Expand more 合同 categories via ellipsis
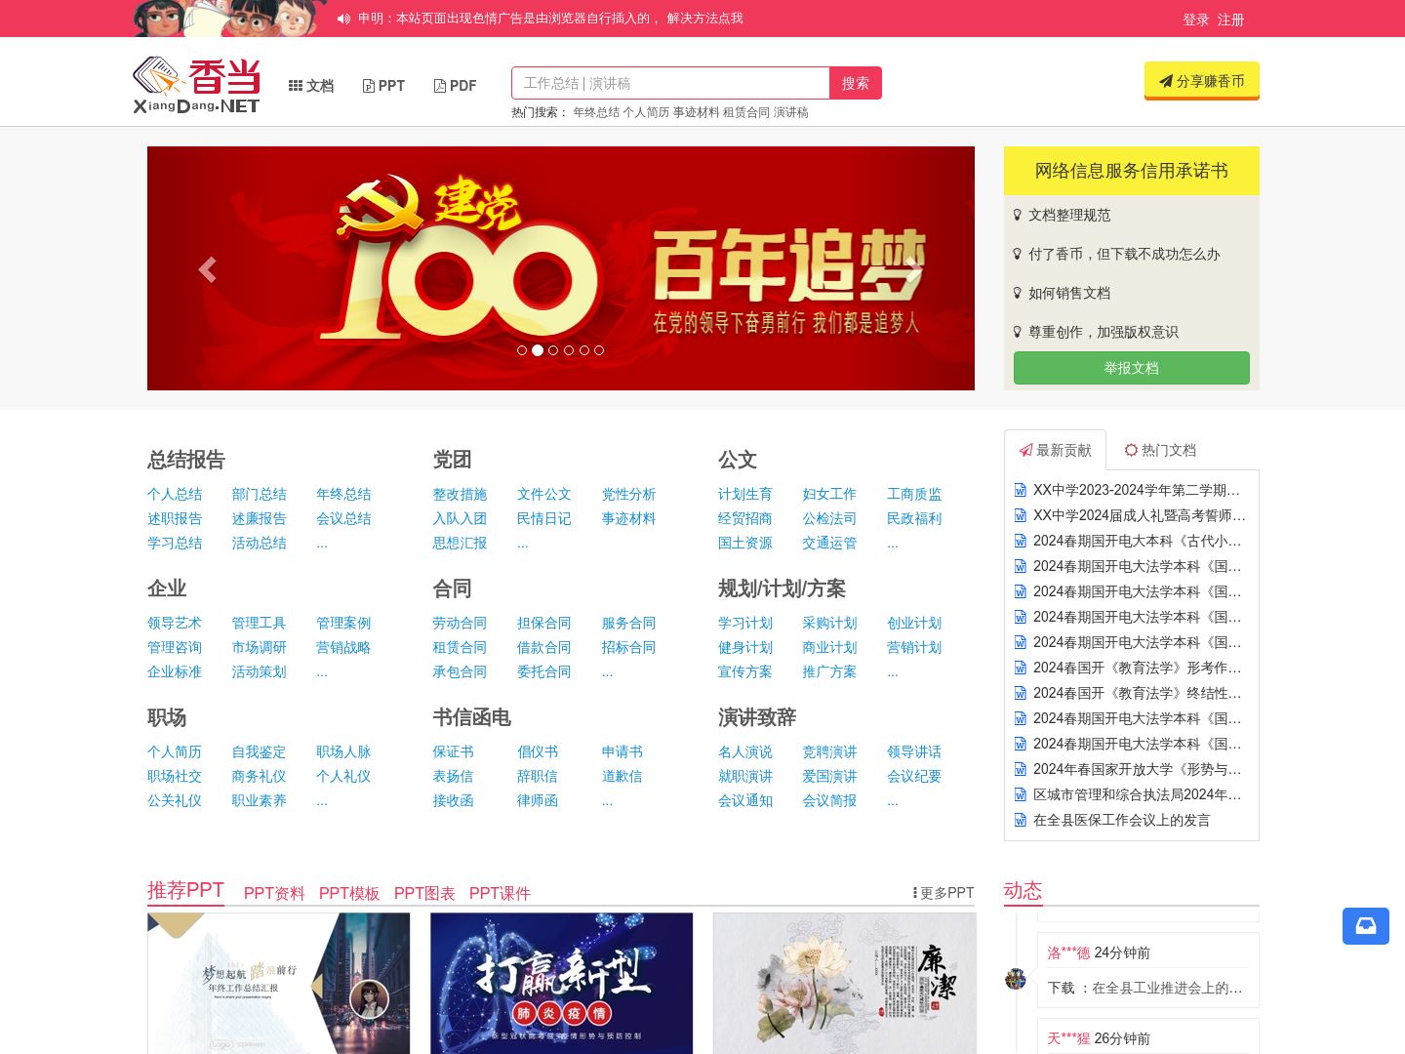 [x=608, y=671]
